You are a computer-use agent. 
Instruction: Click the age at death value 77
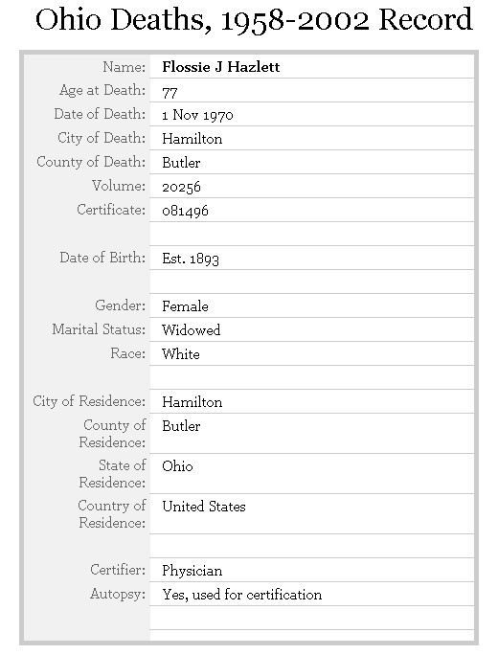pos(170,92)
